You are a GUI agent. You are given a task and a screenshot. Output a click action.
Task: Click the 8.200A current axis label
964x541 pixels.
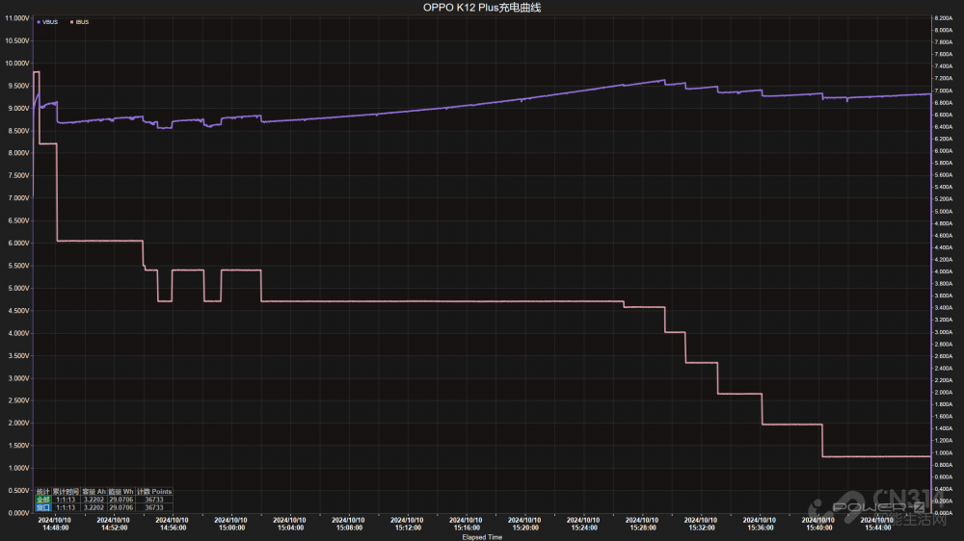click(943, 18)
